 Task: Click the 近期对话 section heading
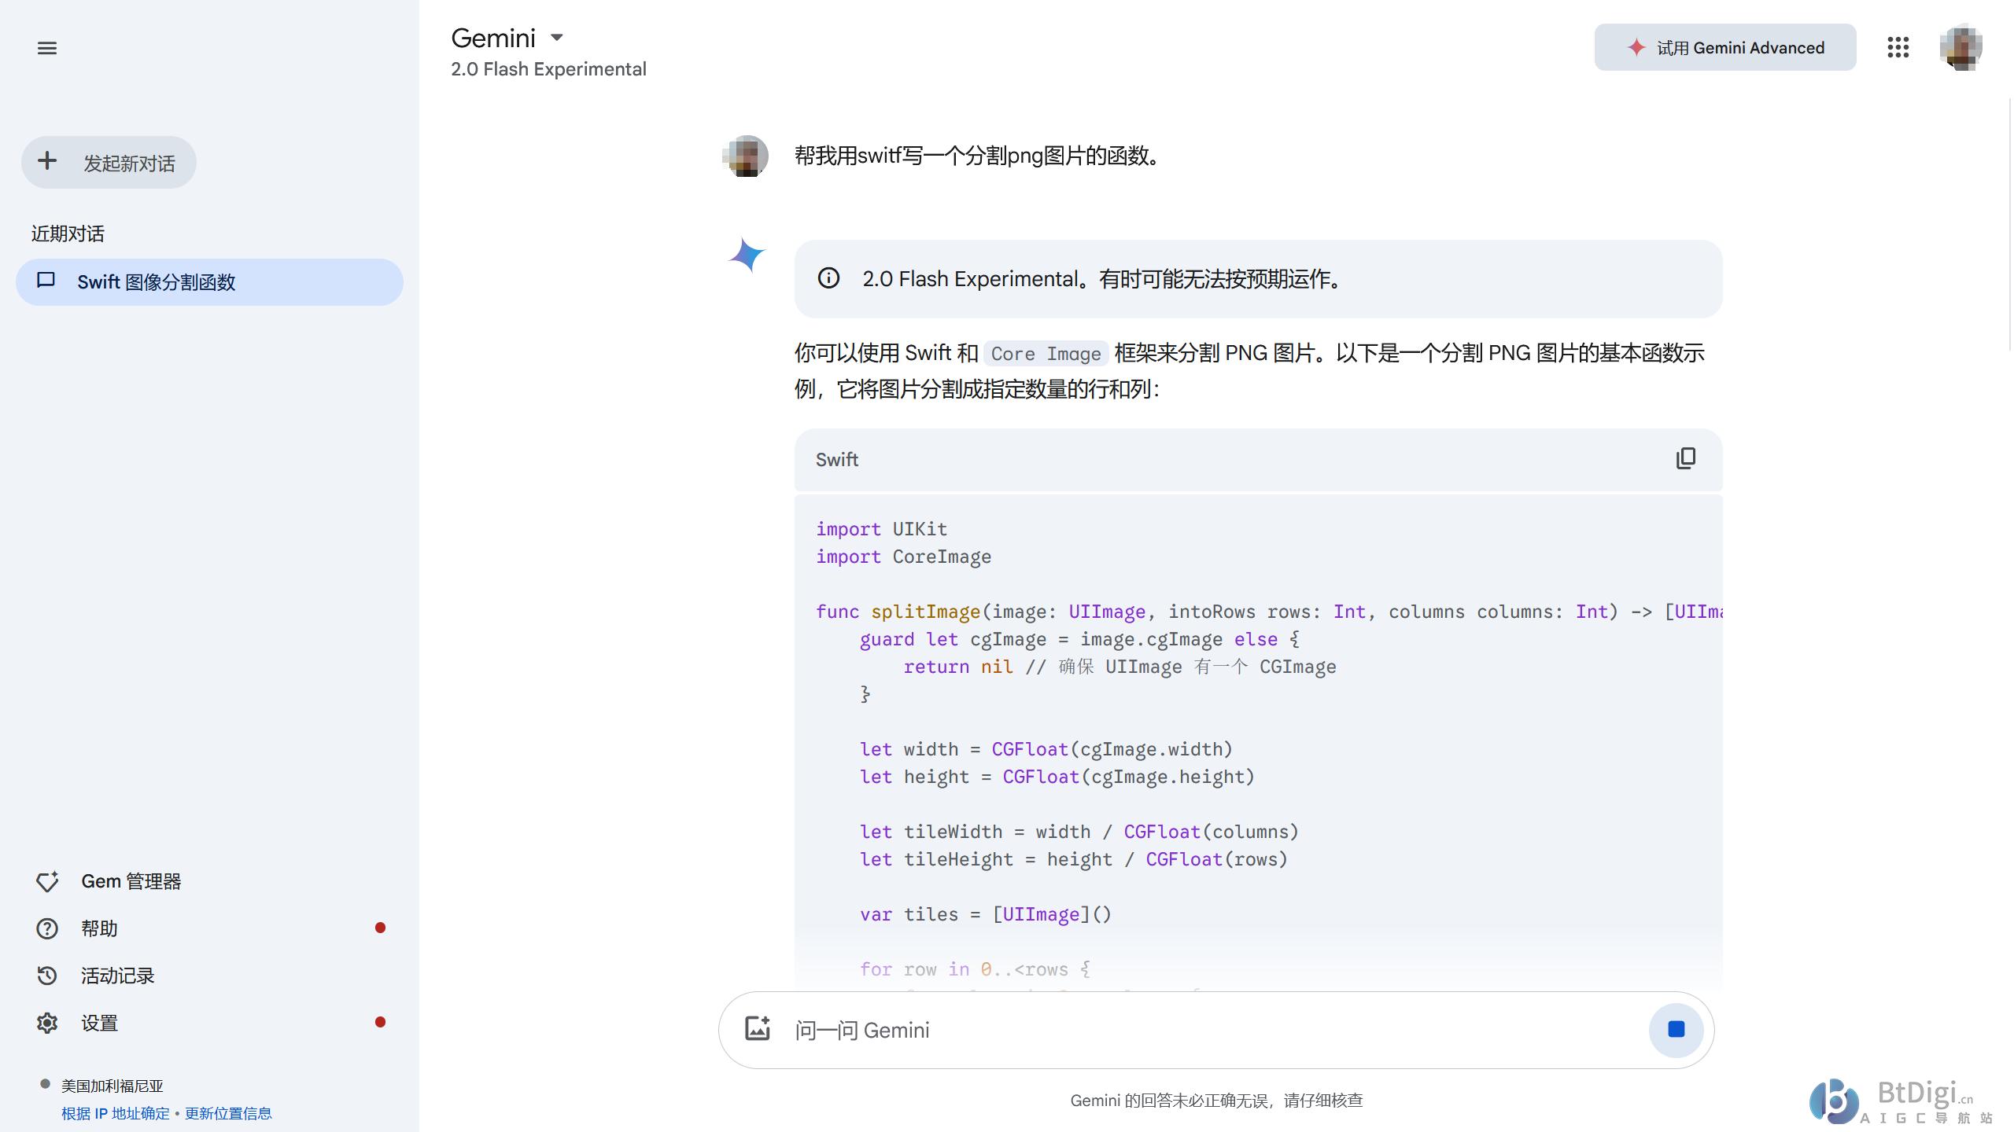[x=68, y=233]
